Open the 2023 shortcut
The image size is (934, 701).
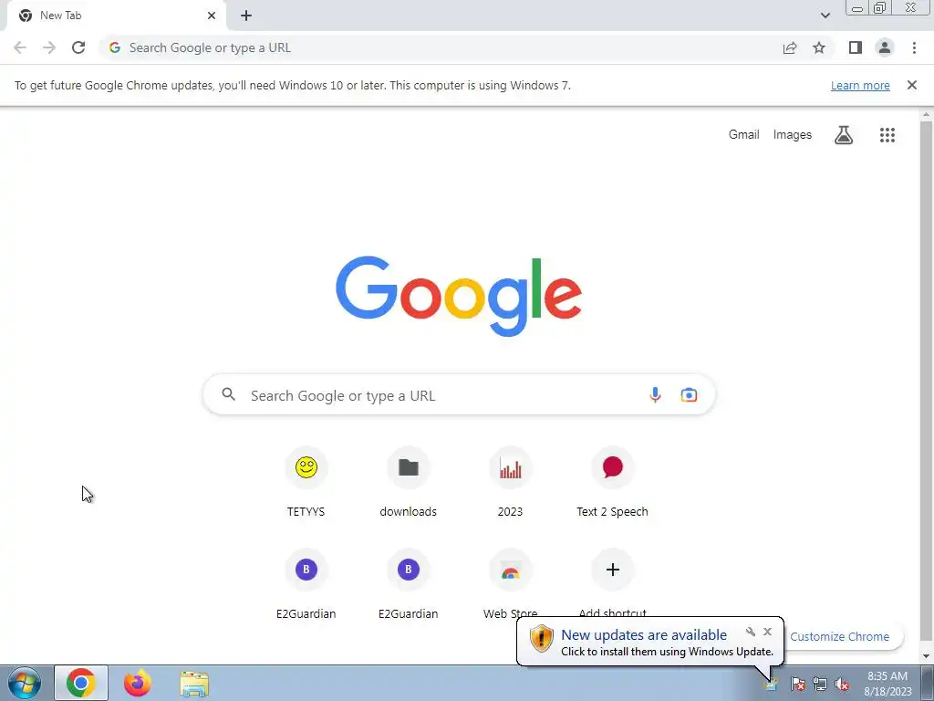pos(511,483)
